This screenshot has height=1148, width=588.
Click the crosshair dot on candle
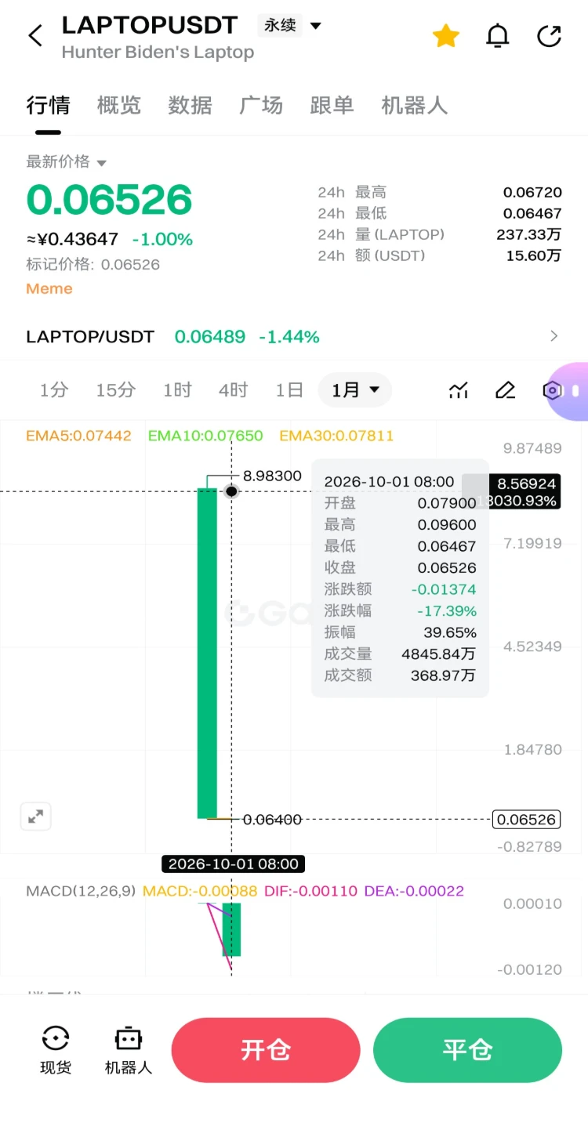click(x=231, y=491)
